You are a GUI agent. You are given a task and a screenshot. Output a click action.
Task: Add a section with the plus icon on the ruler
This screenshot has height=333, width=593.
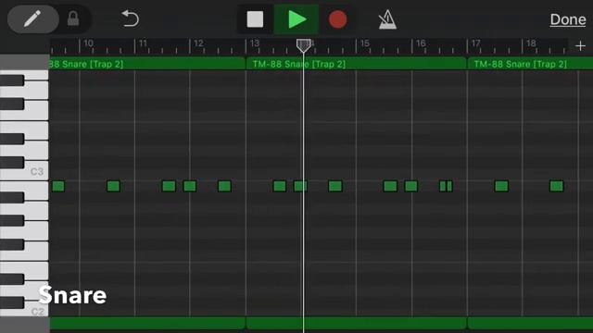point(580,46)
